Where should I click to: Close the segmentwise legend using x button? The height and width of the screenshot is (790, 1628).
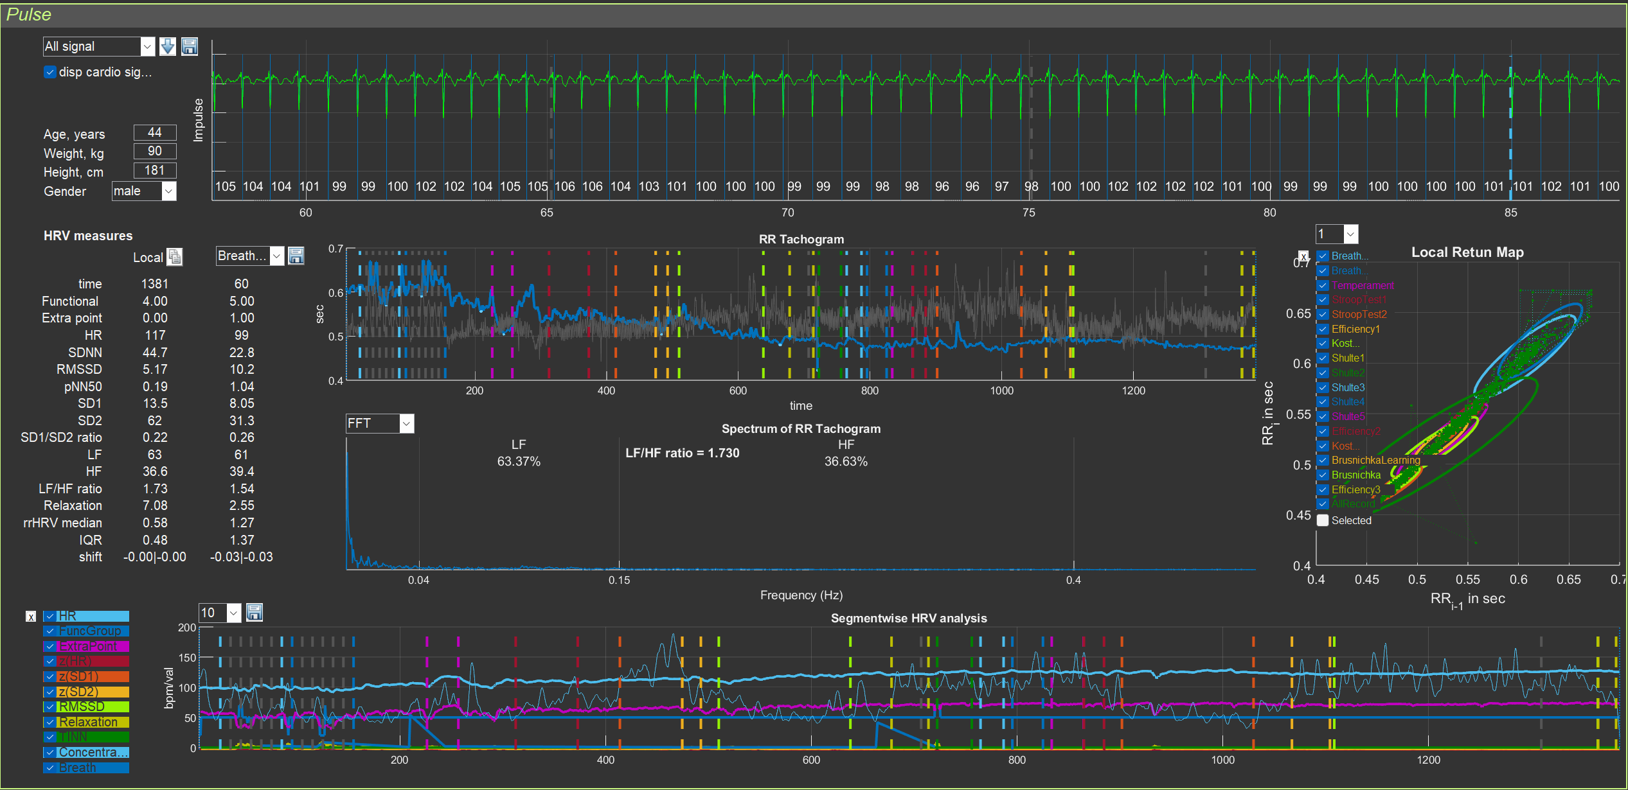pos(31,617)
